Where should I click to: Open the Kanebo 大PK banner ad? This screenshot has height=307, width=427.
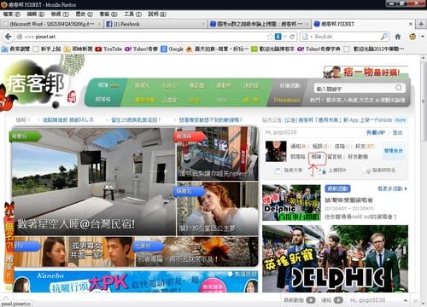coord(136,281)
